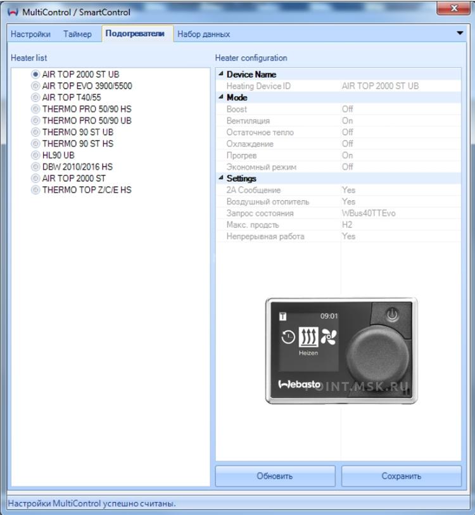Image resolution: width=475 pixels, height=515 pixels.
Task: Collapse the Mode section
Action: [221, 97]
